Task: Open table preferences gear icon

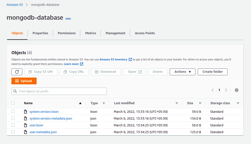Action: click(x=236, y=90)
